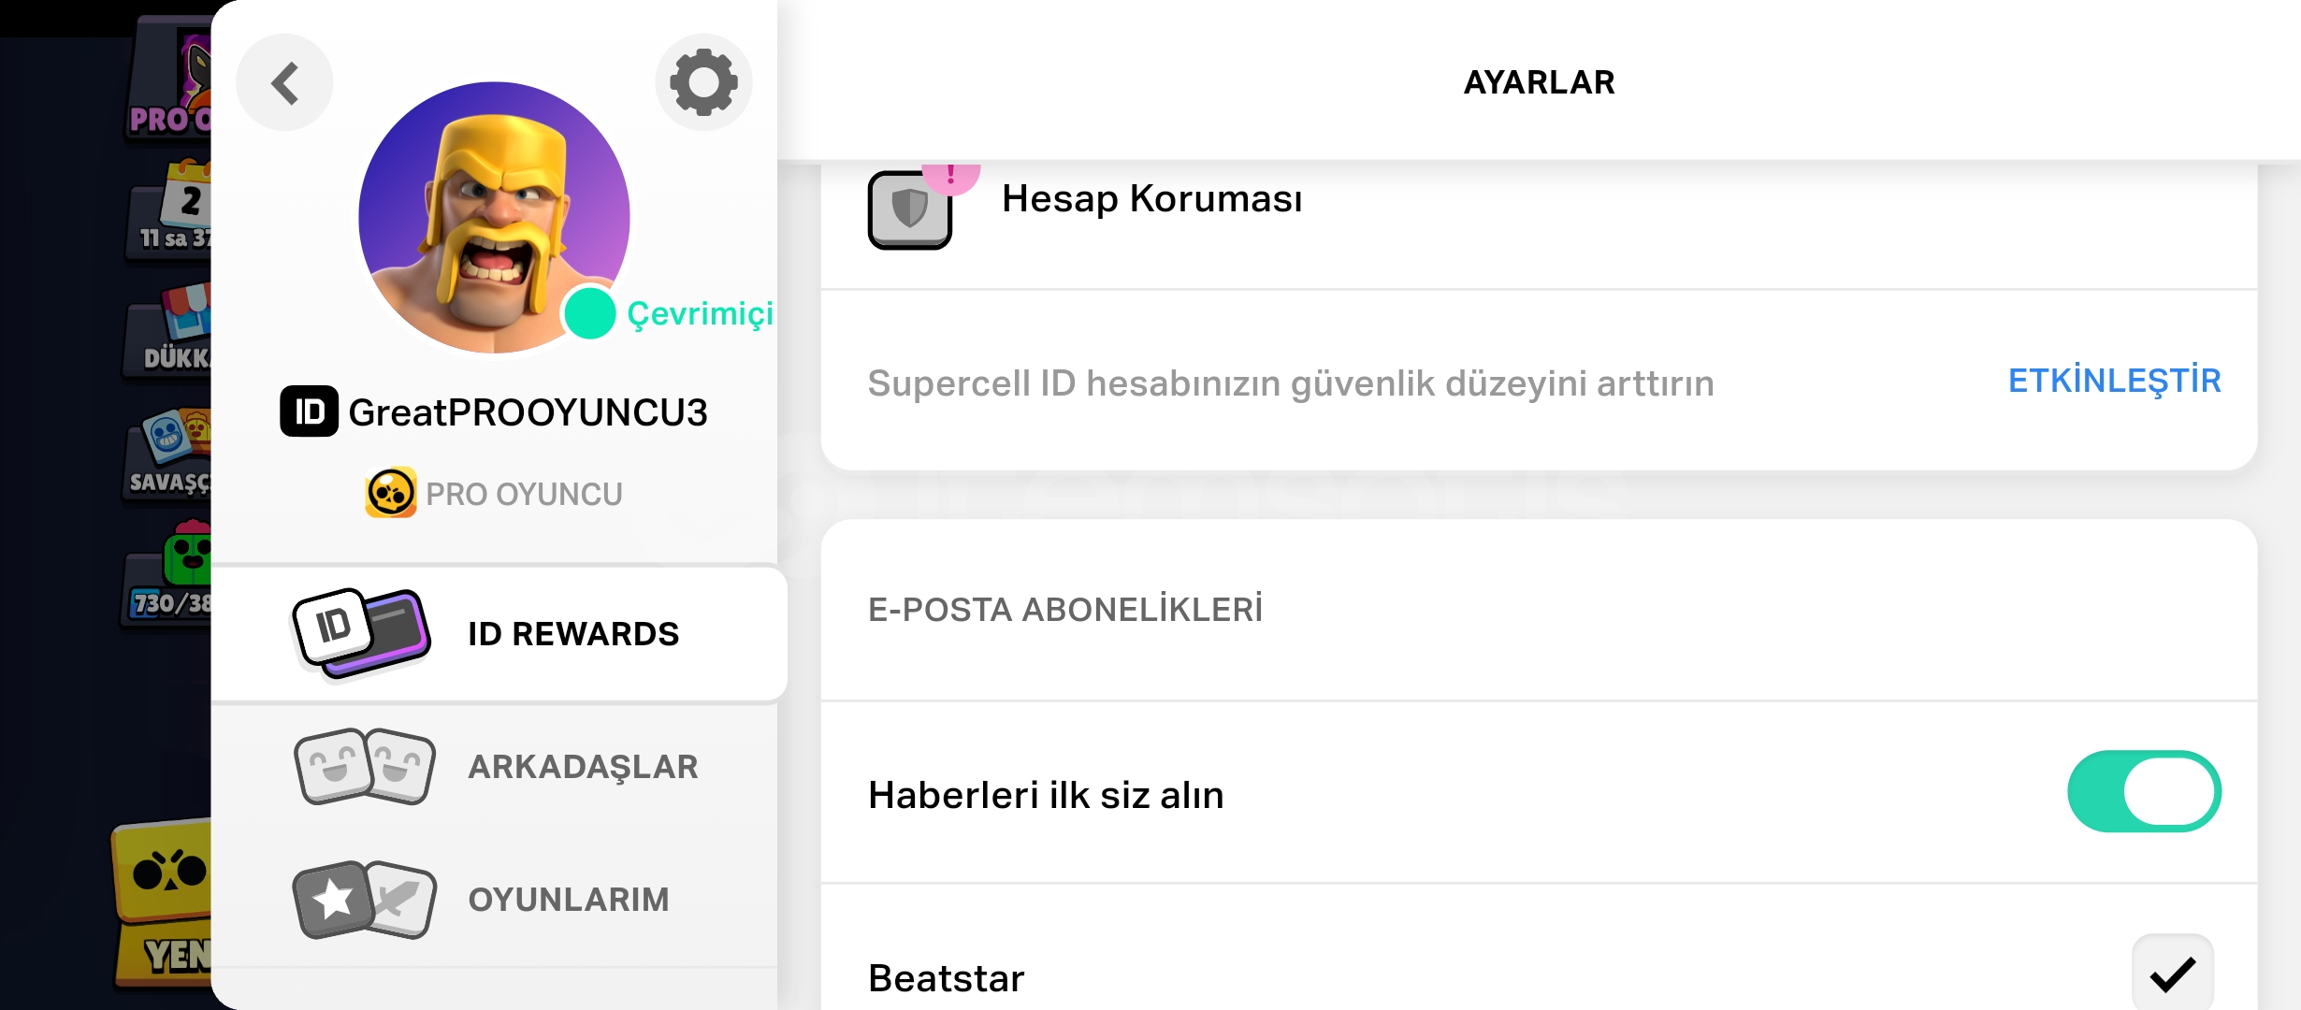Tap the back arrow button
2301x1010 pixels.
tap(284, 83)
